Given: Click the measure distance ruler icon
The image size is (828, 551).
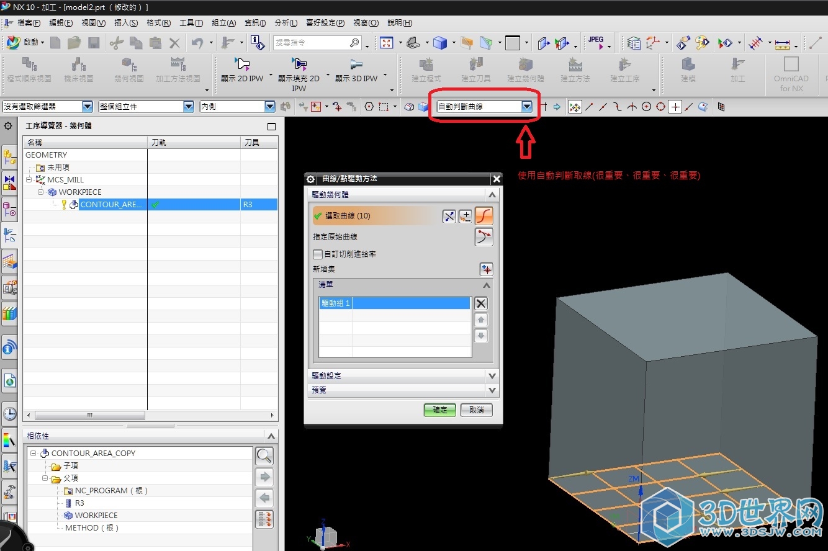Looking at the screenshot, I should [x=782, y=43].
